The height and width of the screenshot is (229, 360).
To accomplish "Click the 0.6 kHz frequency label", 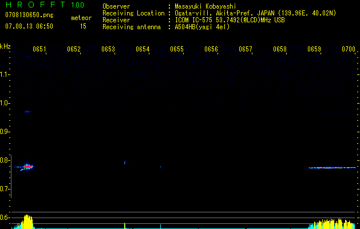I will point(5,218).
